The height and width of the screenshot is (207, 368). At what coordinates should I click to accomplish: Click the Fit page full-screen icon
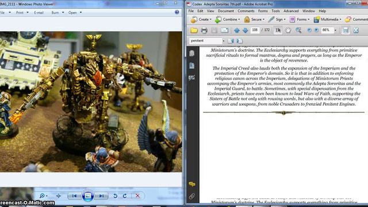coord(356,30)
